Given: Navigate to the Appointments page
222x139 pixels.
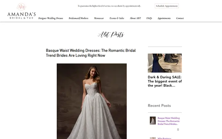Looking at the screenshot, I should [164, 18].
